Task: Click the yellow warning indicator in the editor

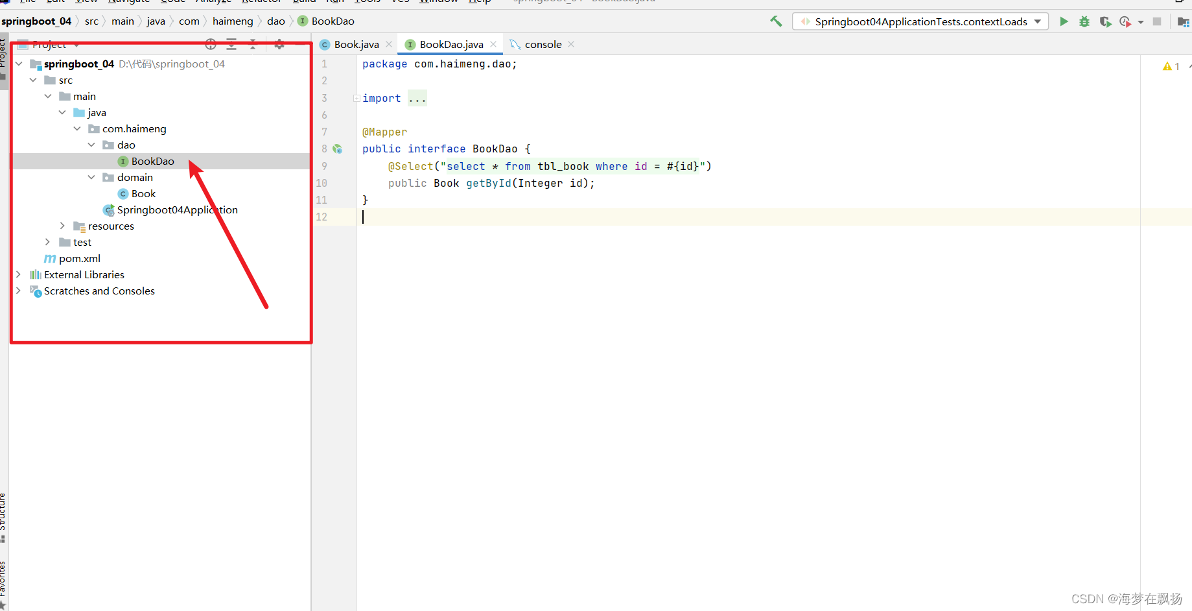Action: point(1171,66)
